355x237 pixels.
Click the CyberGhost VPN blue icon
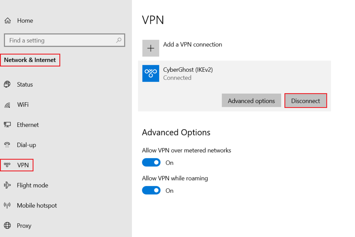[151, 73]
